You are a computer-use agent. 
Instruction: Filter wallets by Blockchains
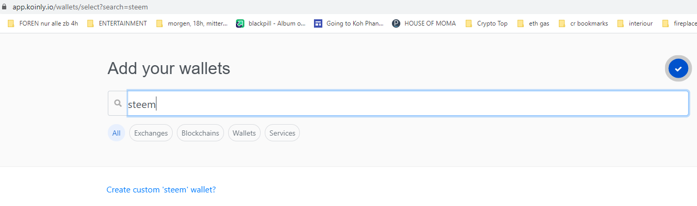200,133
